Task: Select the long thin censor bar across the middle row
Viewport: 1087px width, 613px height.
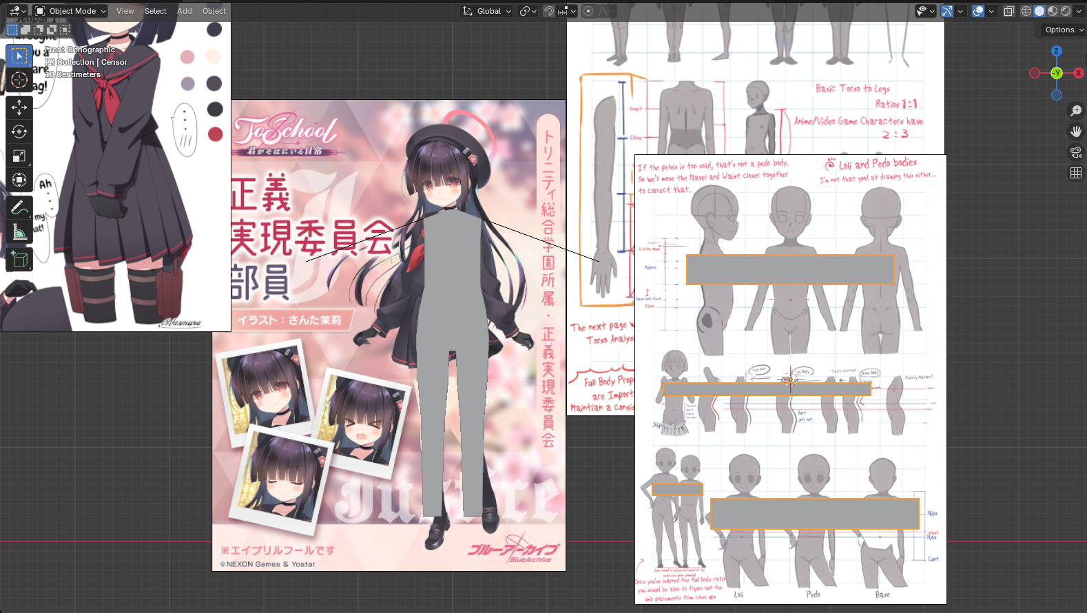Action: [x=767, y=389]
